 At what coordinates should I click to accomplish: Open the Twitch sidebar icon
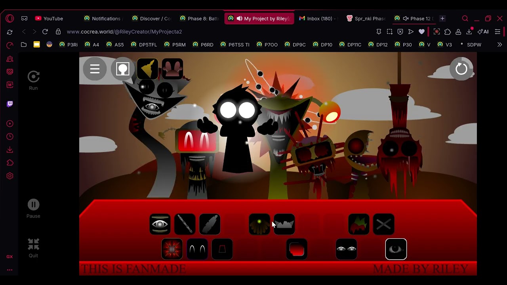point(10,104)
